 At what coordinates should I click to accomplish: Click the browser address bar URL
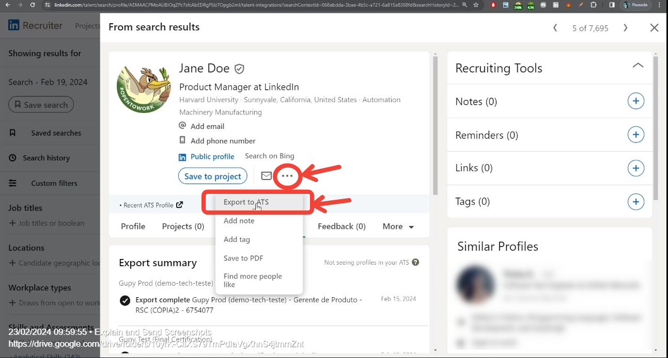[256, 5]
